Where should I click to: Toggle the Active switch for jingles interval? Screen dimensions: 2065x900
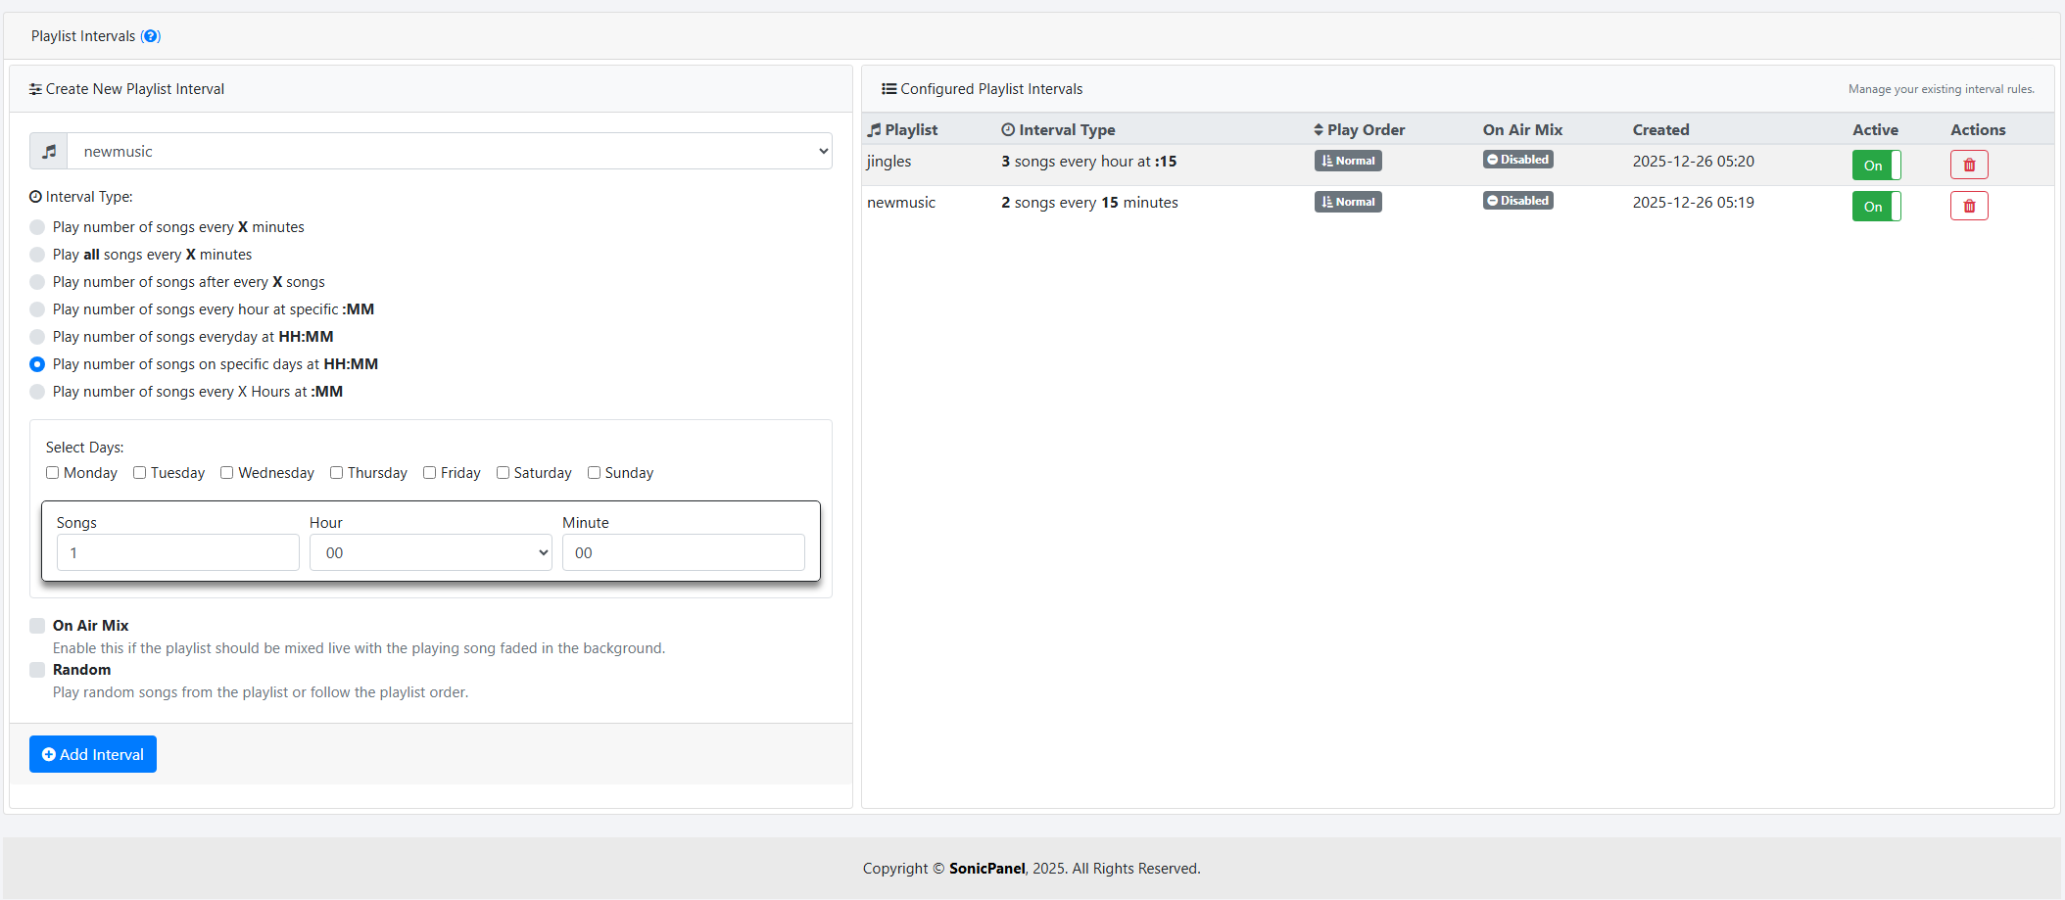pyautogui.click(x=1875, y=165)
